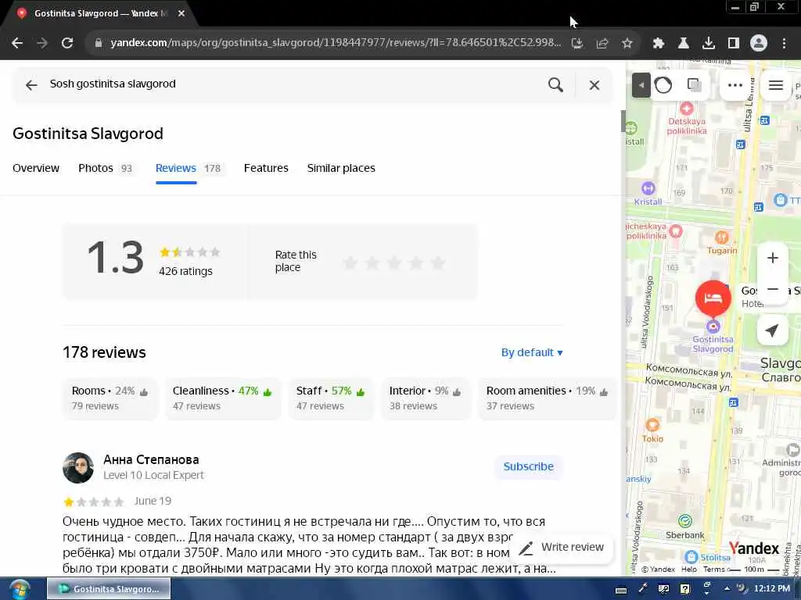Click the search magnifier icon in Yandex Maps

tap(556, 84)
